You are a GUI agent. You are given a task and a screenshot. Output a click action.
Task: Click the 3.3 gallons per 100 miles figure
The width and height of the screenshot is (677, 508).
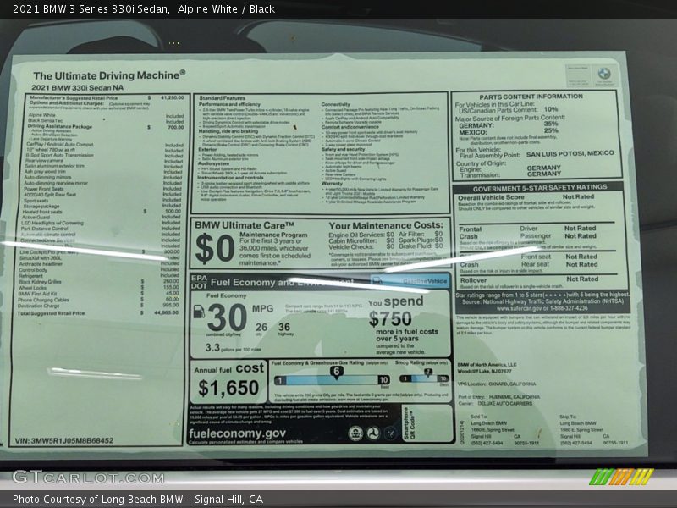pyautogui.click(x=212, y=347)
